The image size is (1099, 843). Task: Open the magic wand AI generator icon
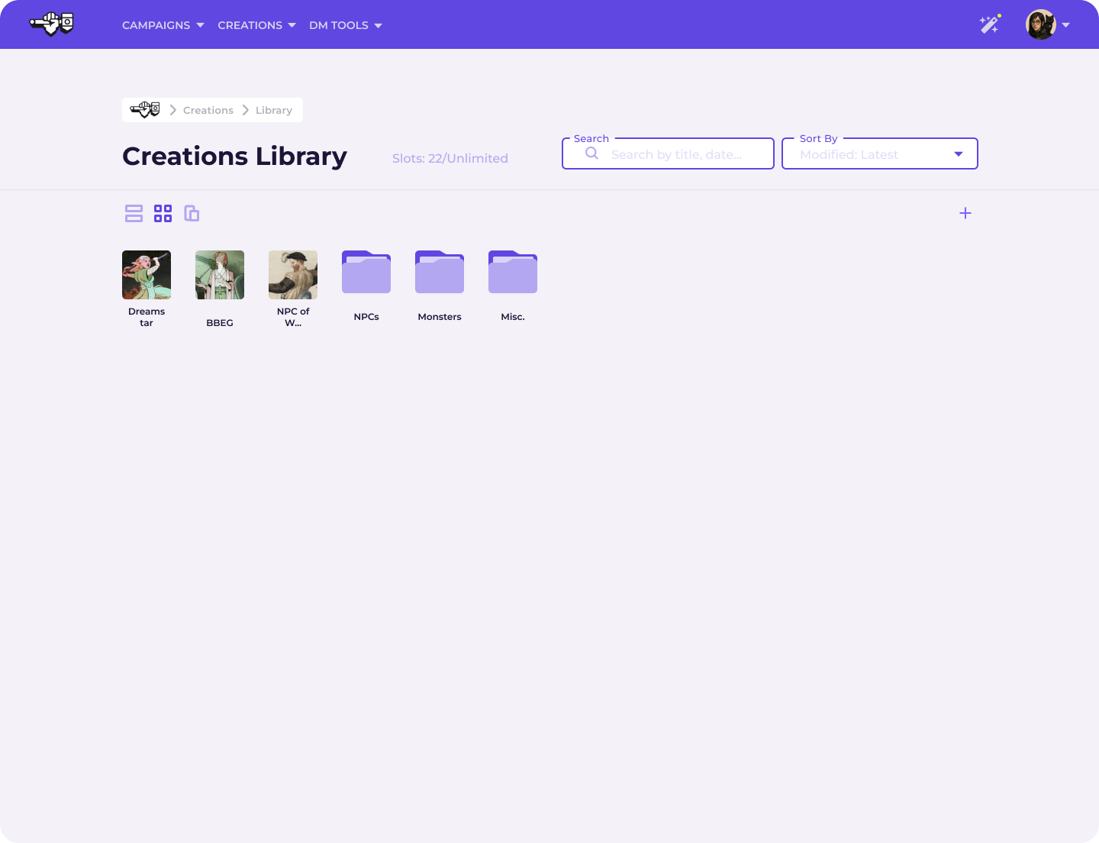tap(989, 24)
